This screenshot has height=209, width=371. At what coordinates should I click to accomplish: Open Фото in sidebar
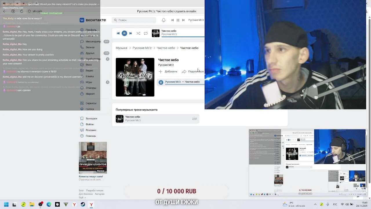pos(89,65)
